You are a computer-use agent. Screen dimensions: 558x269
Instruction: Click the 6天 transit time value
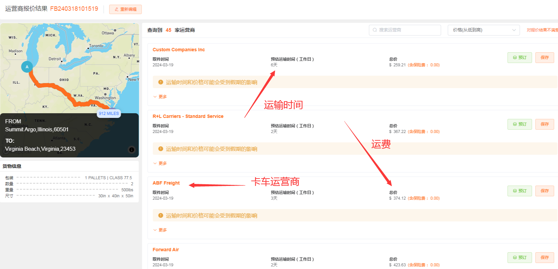coord(274,65)
